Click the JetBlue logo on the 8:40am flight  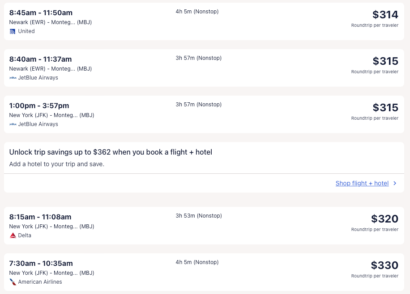tap(13, 78)
